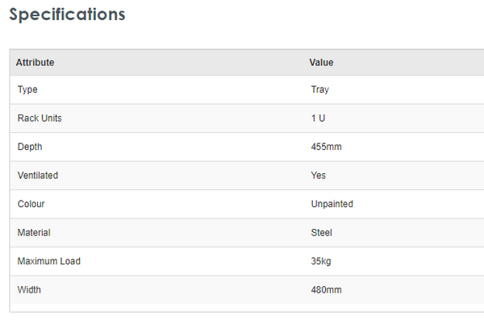Select the Ventilated attribute label
This screenshot has width=484, height=324.
[38, 175]
